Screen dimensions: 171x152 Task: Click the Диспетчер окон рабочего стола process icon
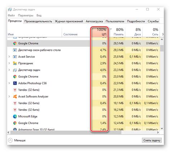[x=15, y=50]
